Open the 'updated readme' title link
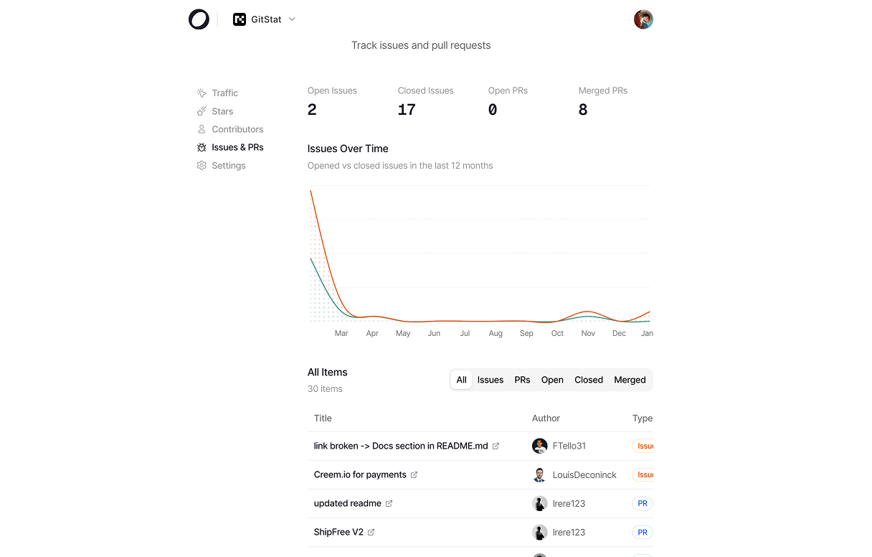The width and height of the screenshot is (872, 557). coord(347,503)
